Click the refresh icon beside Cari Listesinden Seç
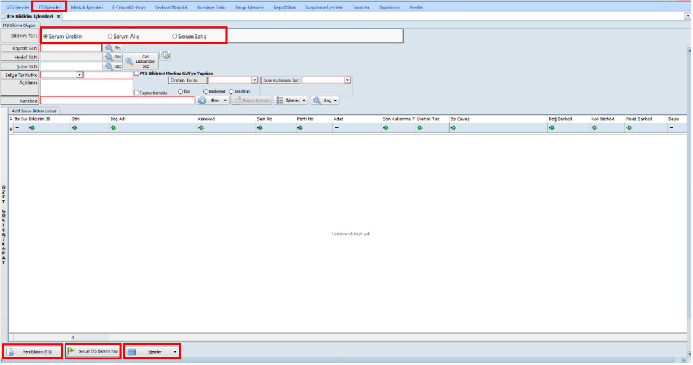 (x=165, y=55)
